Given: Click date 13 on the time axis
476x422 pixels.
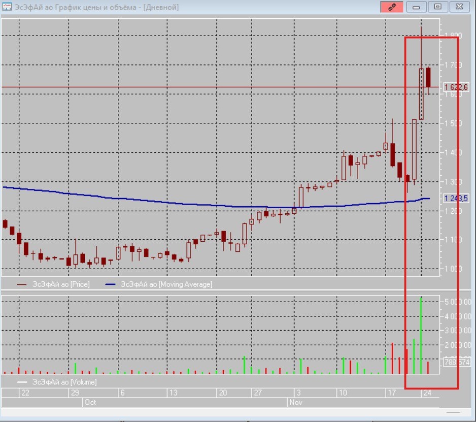Looking at the screenshot, I should coord(174,393).
